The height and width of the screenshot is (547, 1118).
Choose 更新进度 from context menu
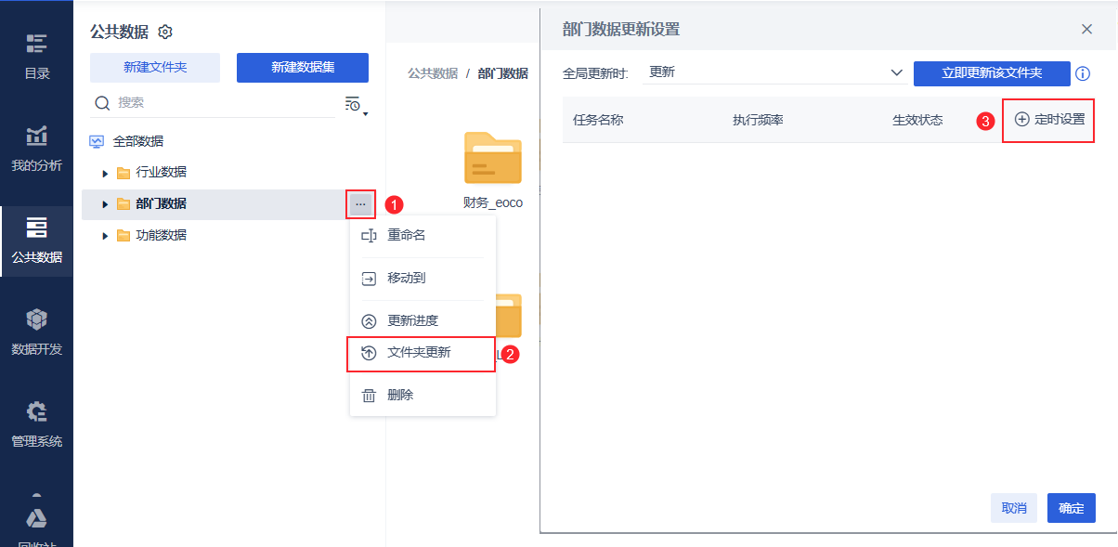coord(422,321)
